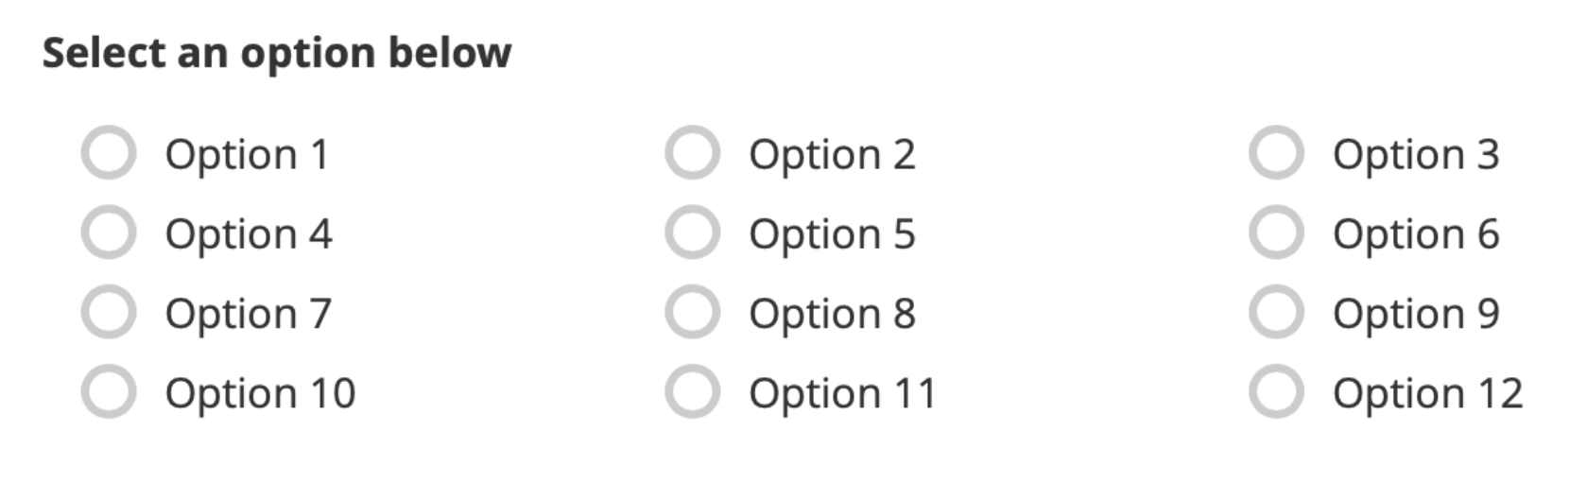Choose the Option 10 radio button

[109, 391]
